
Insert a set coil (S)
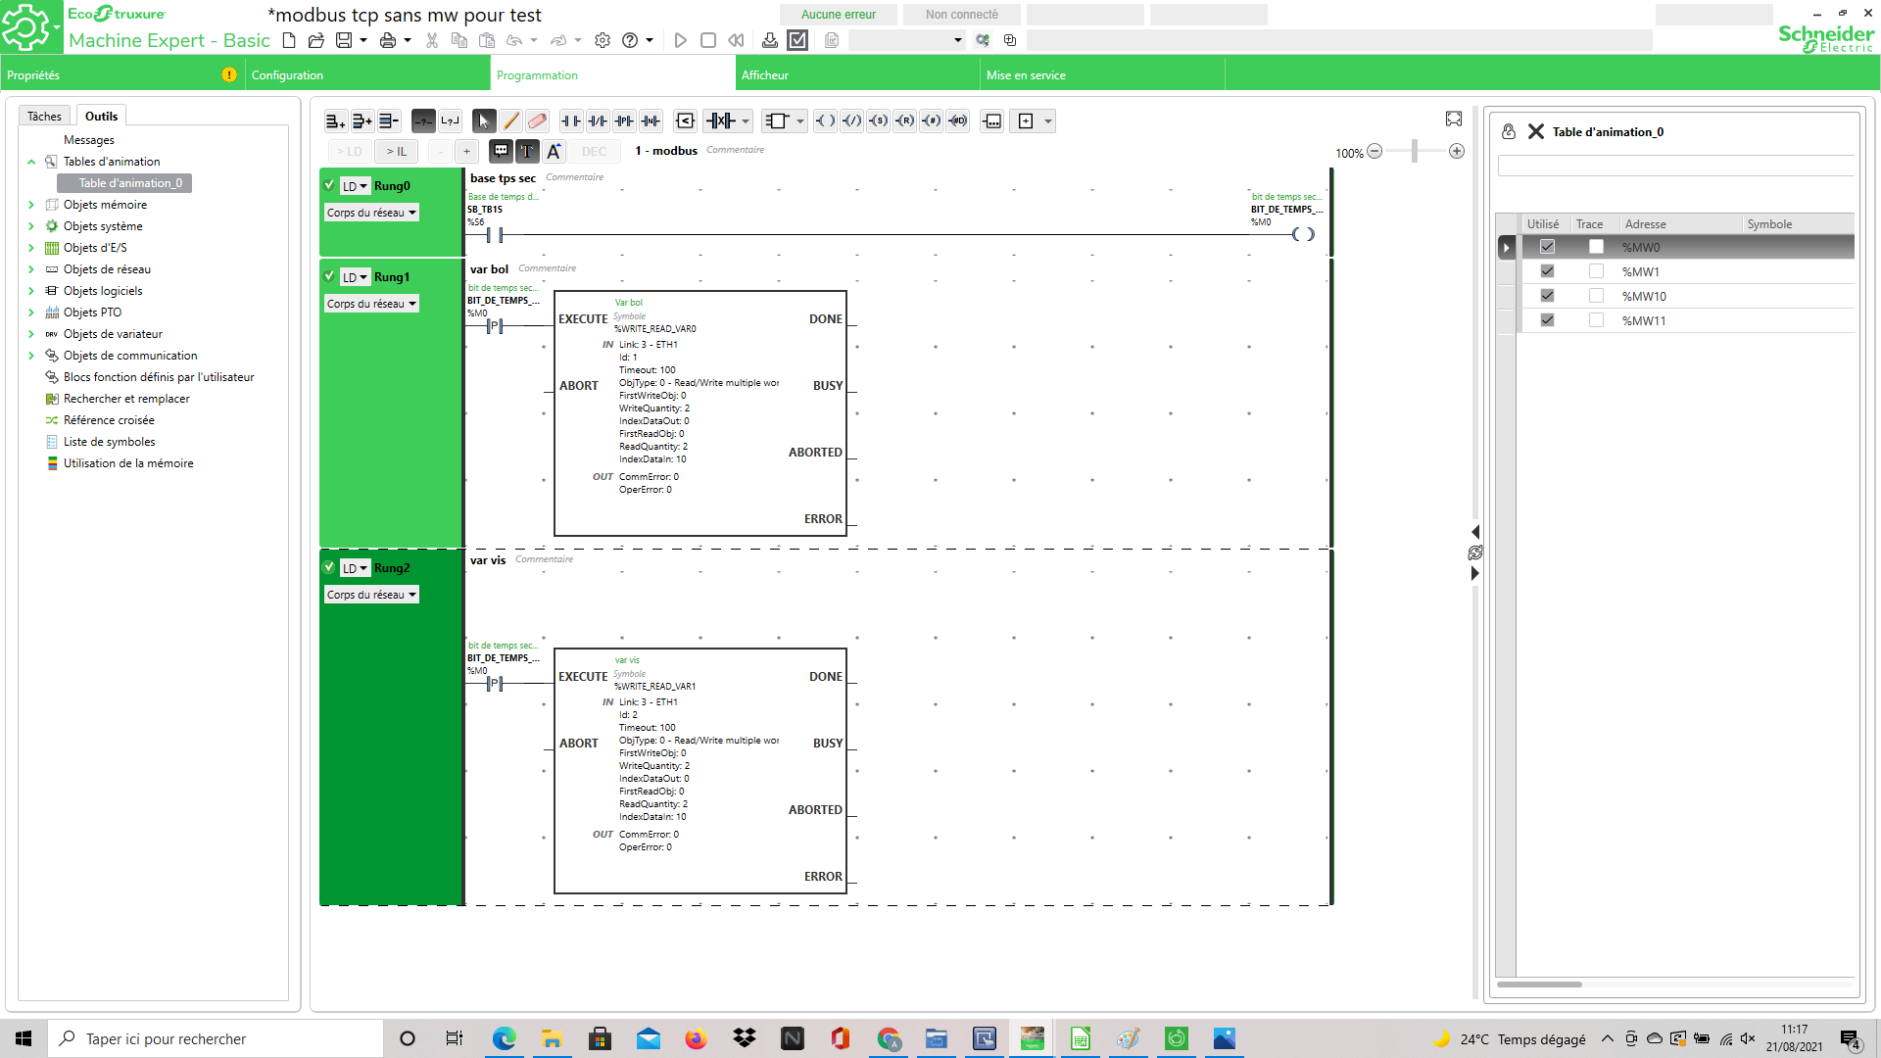pos(879,121)
